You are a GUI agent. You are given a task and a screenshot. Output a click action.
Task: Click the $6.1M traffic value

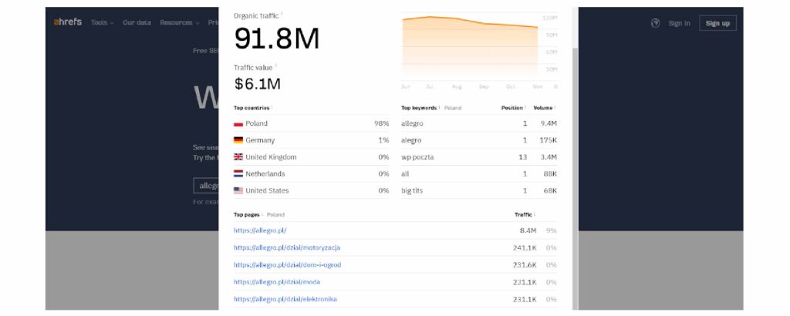pyautogui.click(x=257, y=84)
